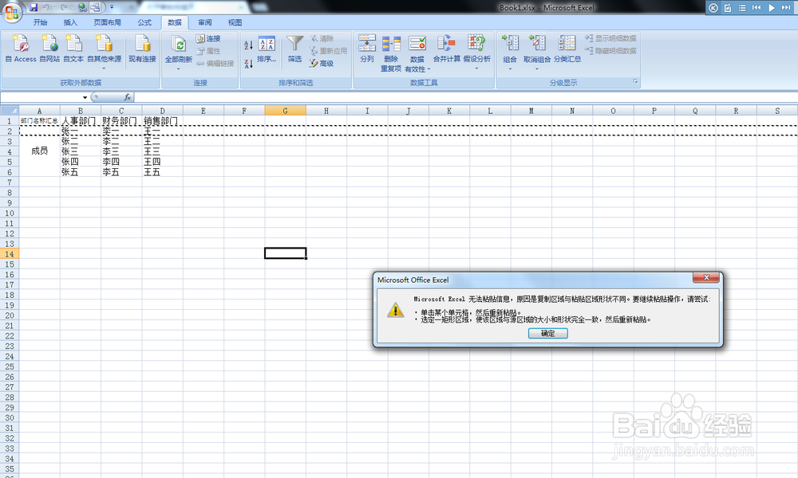Customize Quick Access Toolbar dropdown
This screenshot has height=478, width=798.
(x=112, y=7)
